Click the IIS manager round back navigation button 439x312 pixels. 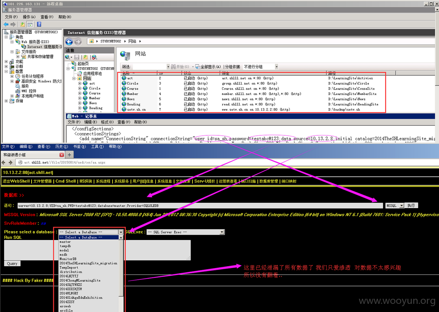[69, 42]
